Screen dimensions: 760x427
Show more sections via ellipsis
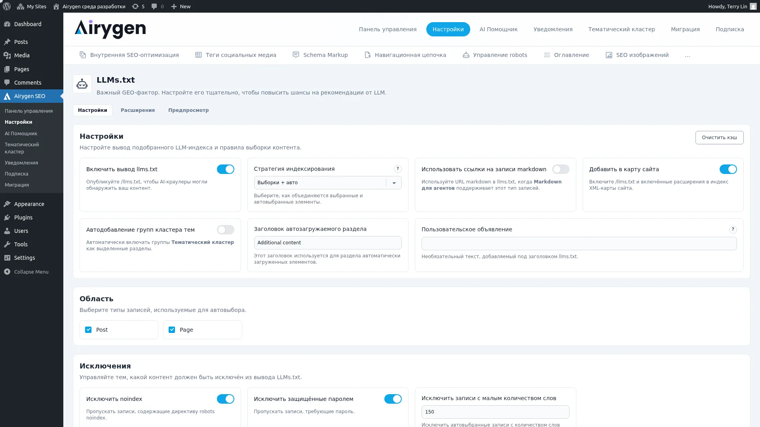coord(687,55)
